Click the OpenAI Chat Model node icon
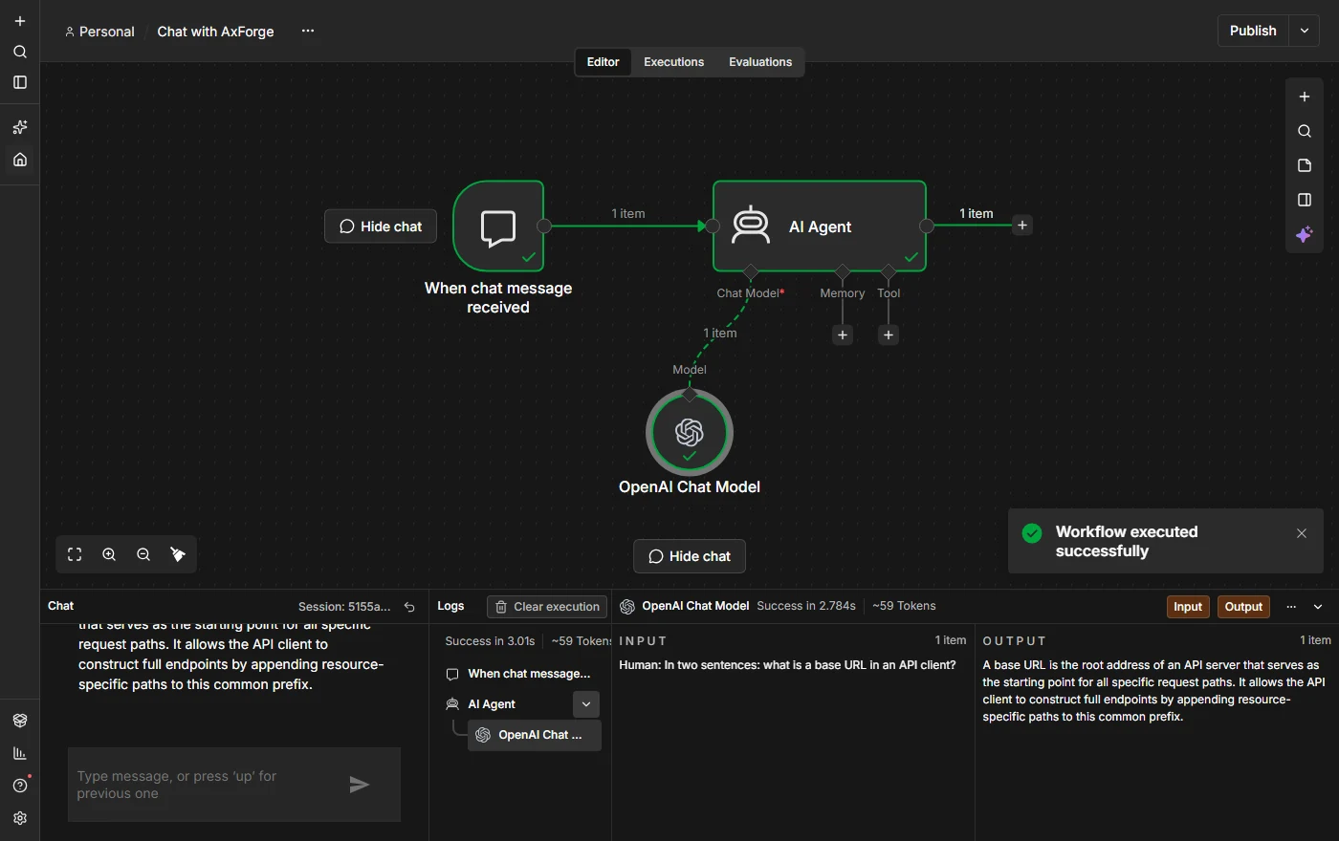 (x=690, y=432)
